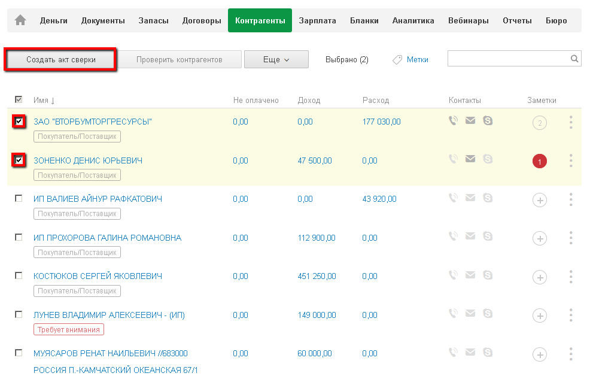Select the ИП ВАЛИЕВ АЙНУР РАФКАТОВИЧ checkbox
The width and height of the screenshot is (590, 379).
pyautogui.click(x=19, y=198)
